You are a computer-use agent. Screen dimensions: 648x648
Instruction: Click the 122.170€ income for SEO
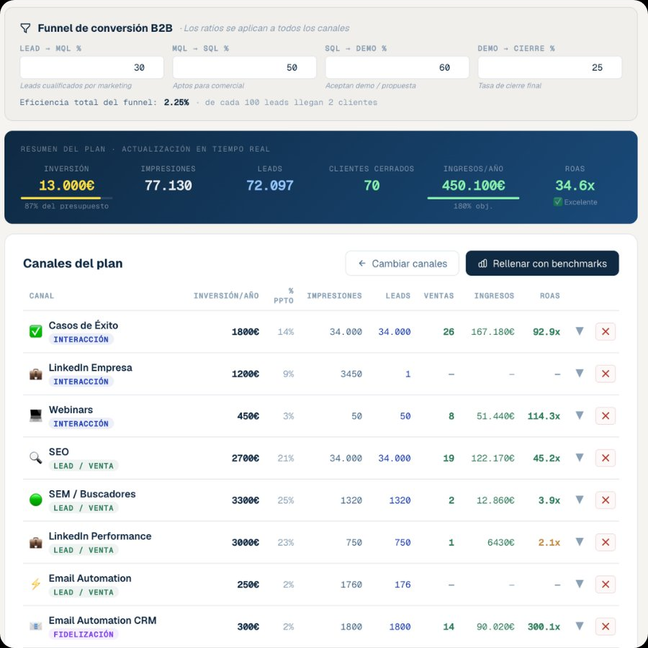[492, 459]
